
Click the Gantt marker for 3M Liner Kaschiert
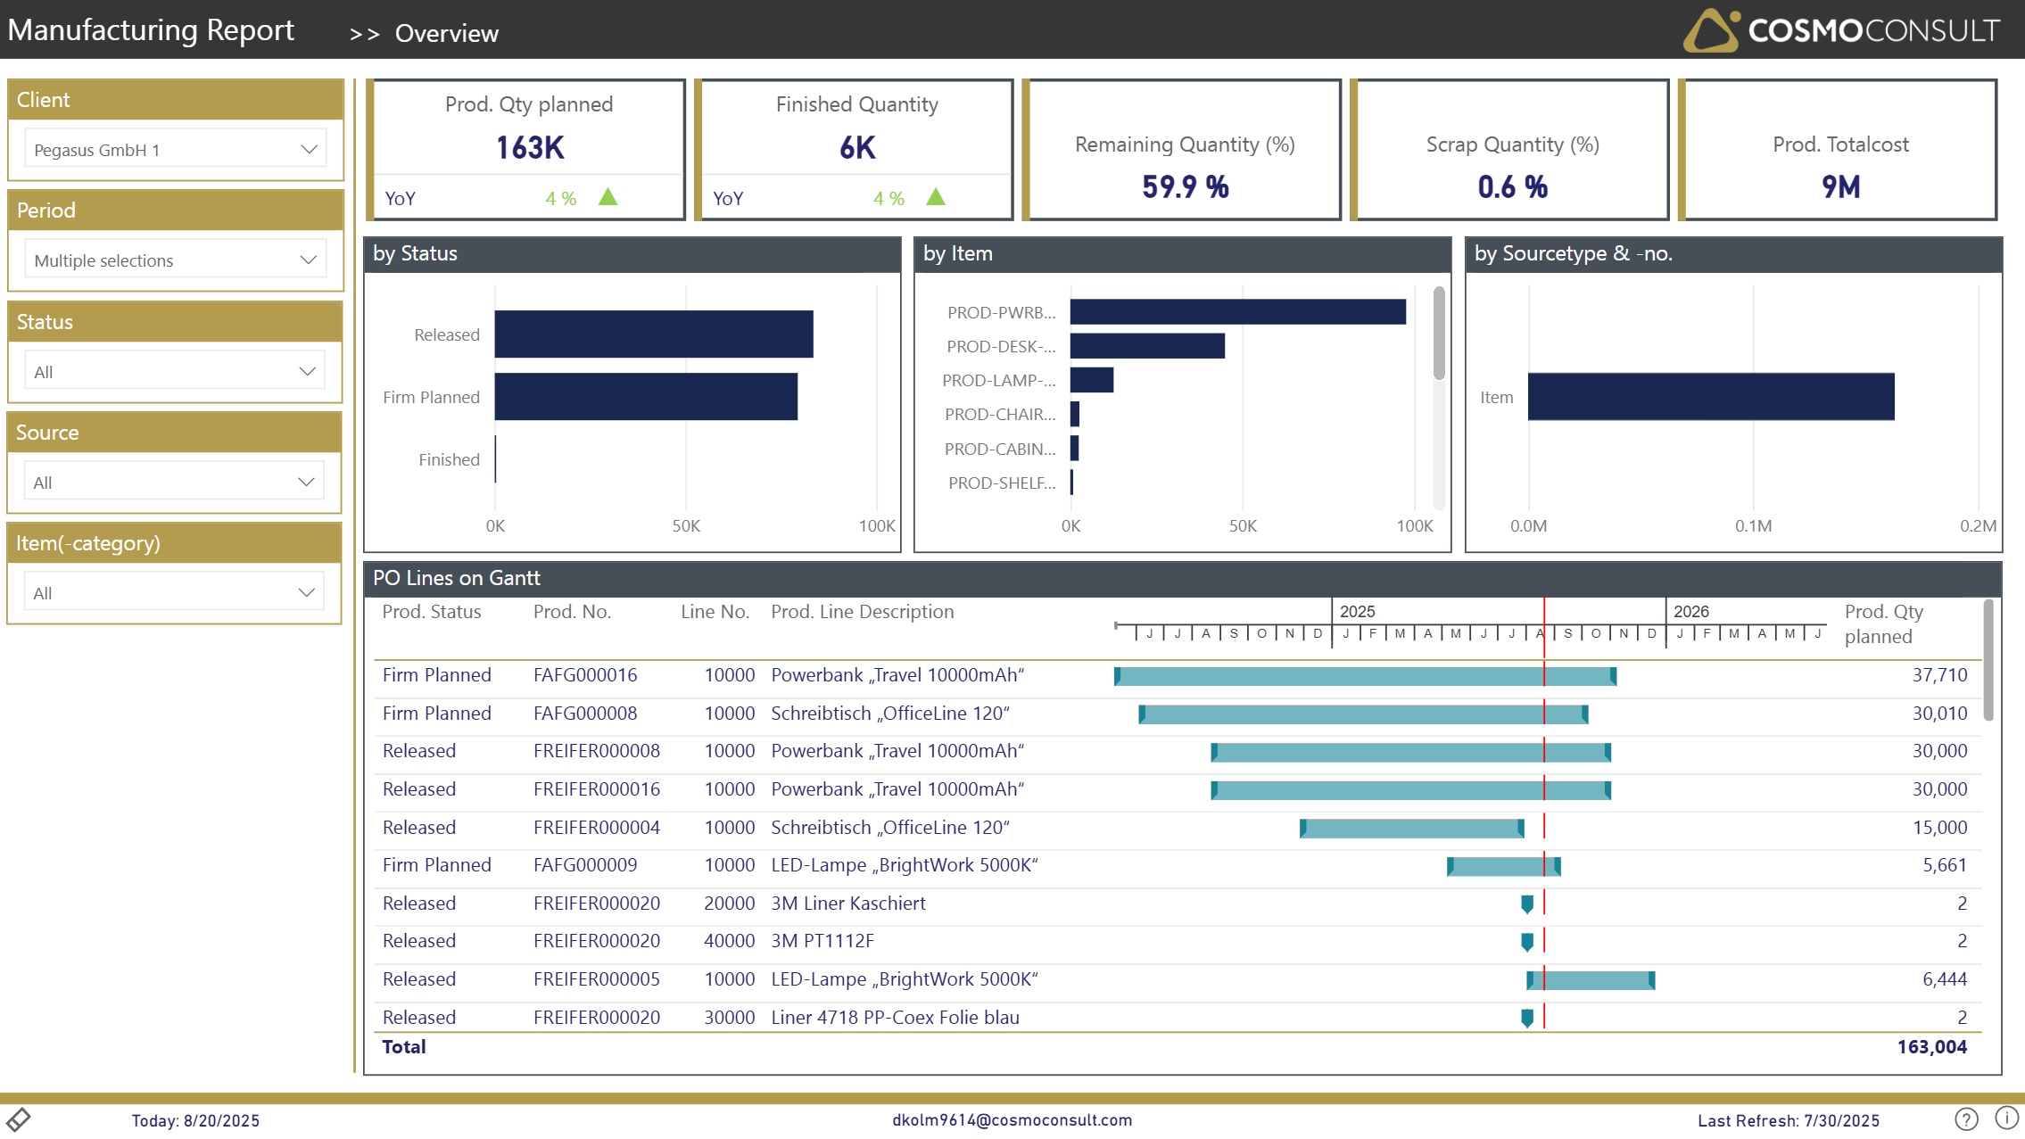(x=1527, y=904)
